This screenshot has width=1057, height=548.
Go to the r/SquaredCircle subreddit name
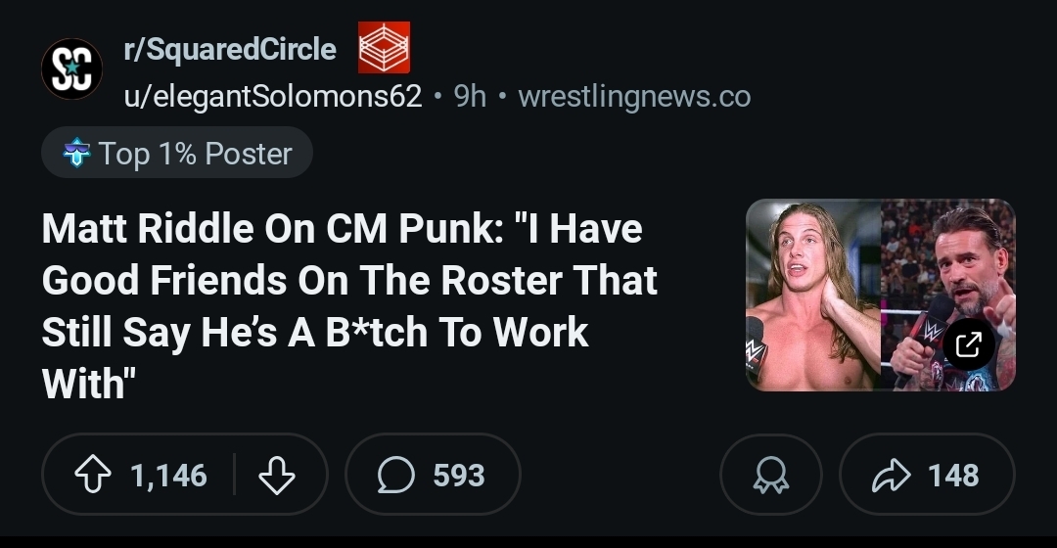(229, 49)
